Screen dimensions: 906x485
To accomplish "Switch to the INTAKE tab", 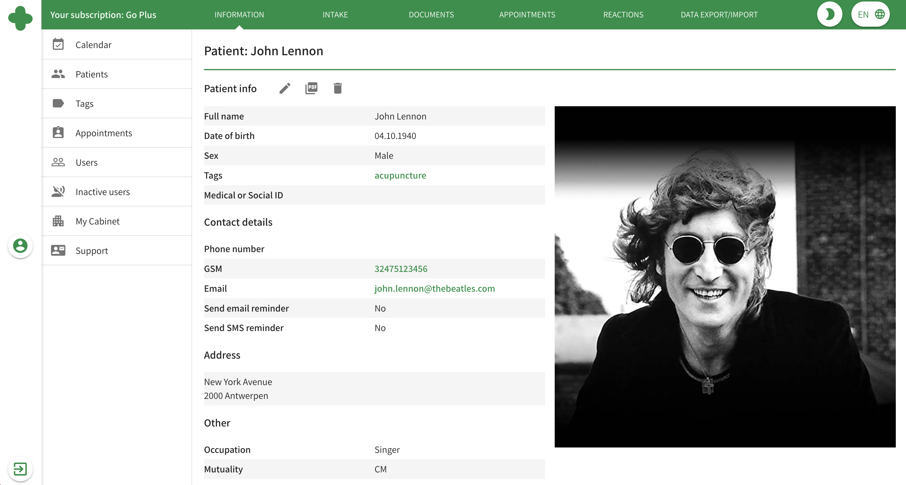I will pos(335,14).
